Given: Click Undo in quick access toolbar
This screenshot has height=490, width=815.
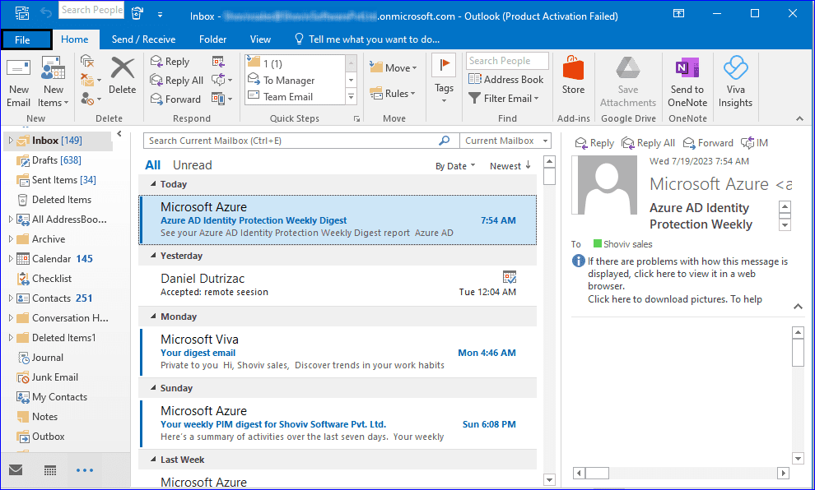Looking at the screenshot, I should click(46, 13).
